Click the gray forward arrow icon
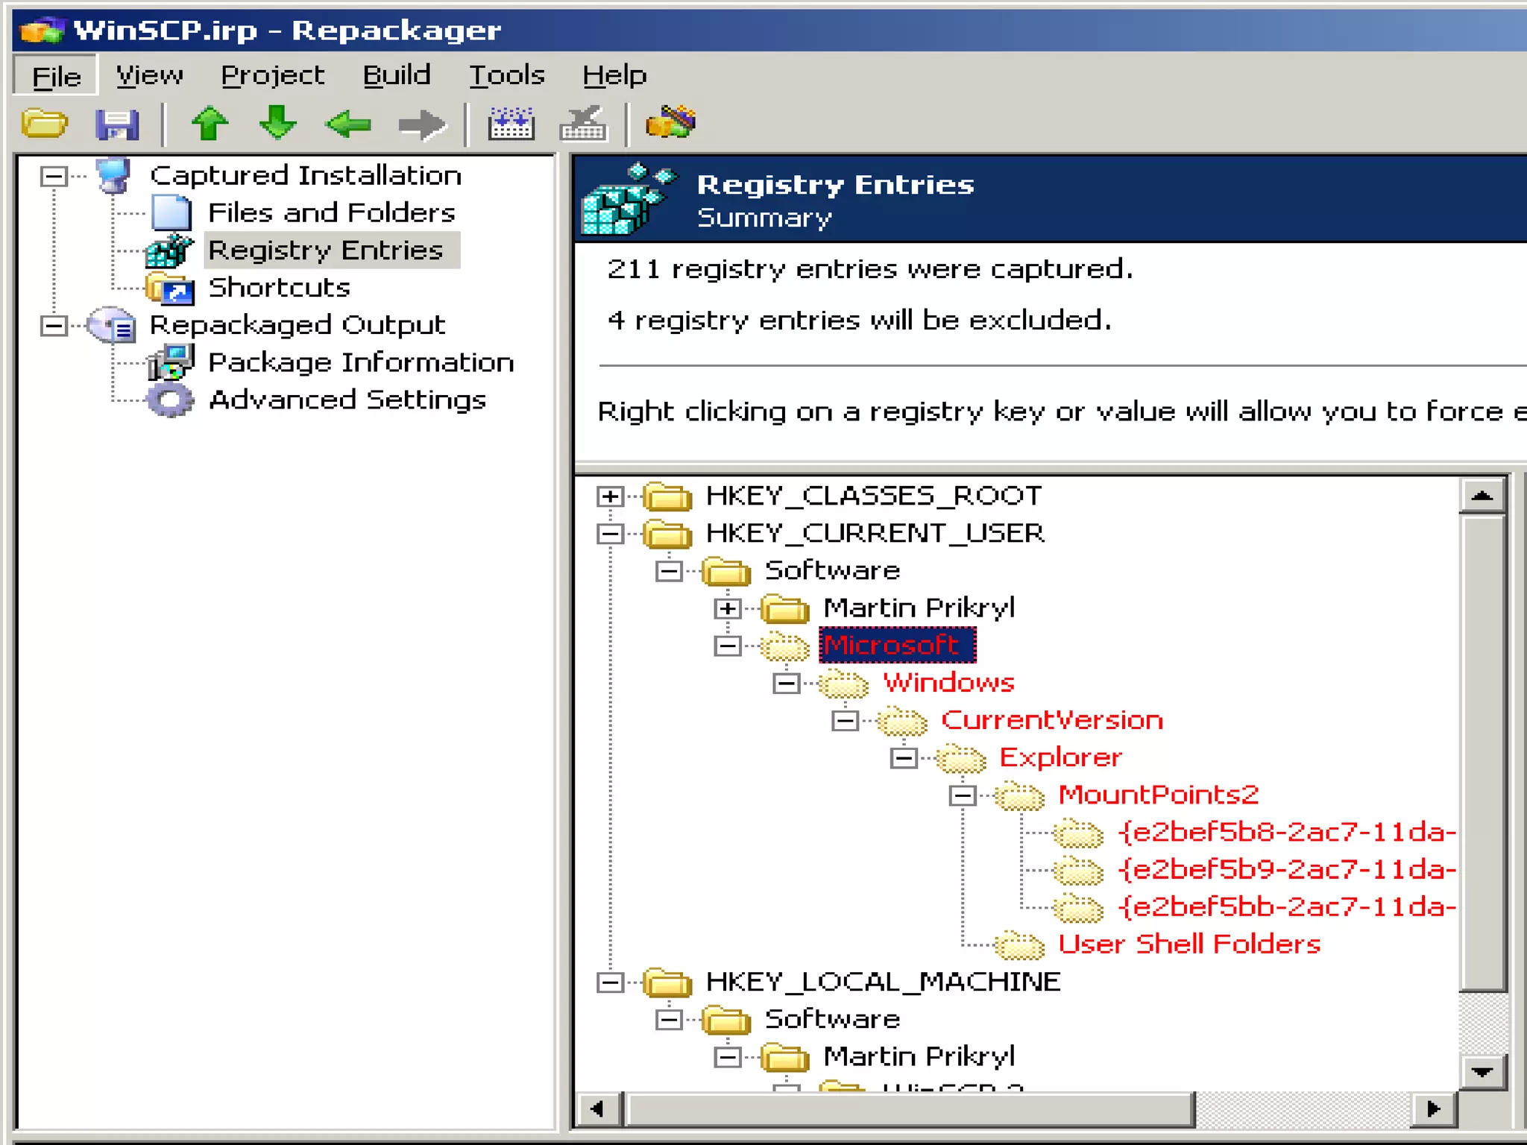 [x=421, y=124]
